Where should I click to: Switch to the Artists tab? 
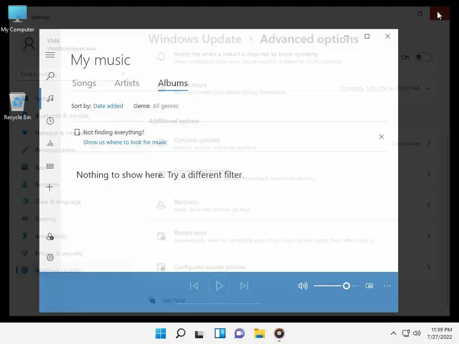(x=127, y=83)
